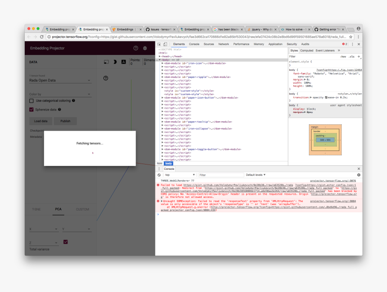Viewport: 387px width, 292px height.
Task: Enable Use categorical coloring checkbox
Action: [x=31, y=100]
